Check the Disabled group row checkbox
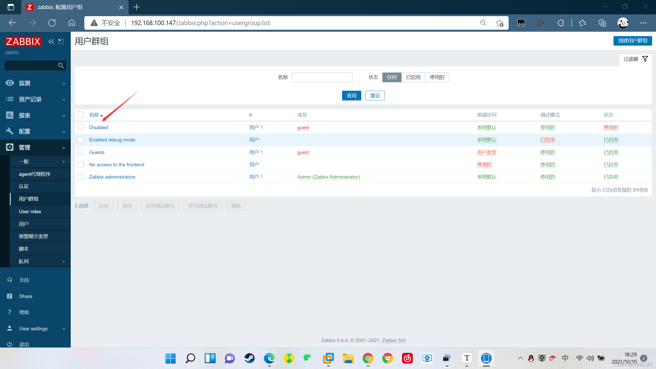Screen dimensions: 656x369 [80, 127]
